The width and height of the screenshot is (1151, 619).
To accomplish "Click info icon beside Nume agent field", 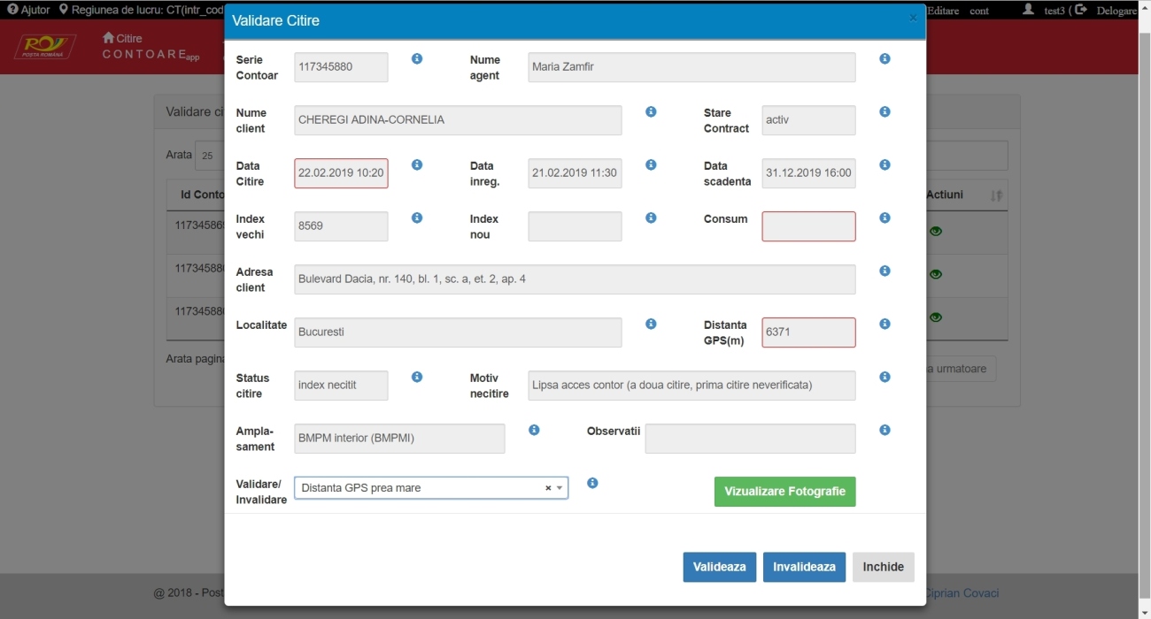I will pos(884,59).
